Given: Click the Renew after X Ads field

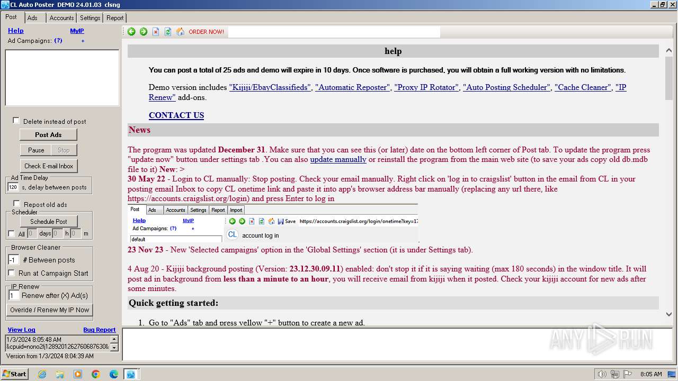Looking at the screenshot, I should coord(14,295).
